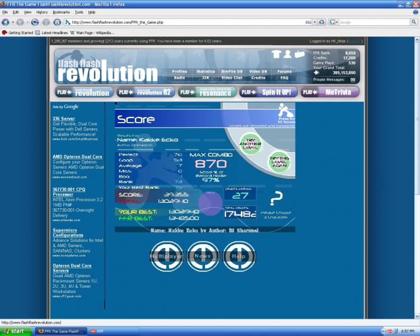Open the History menu

(42, 12)
